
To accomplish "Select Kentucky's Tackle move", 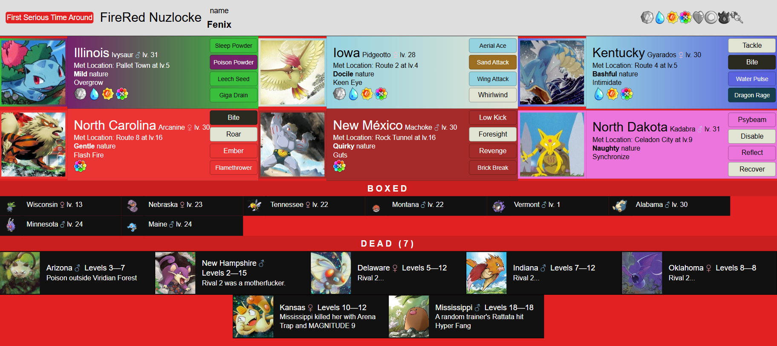I will [x=752, y=46].
